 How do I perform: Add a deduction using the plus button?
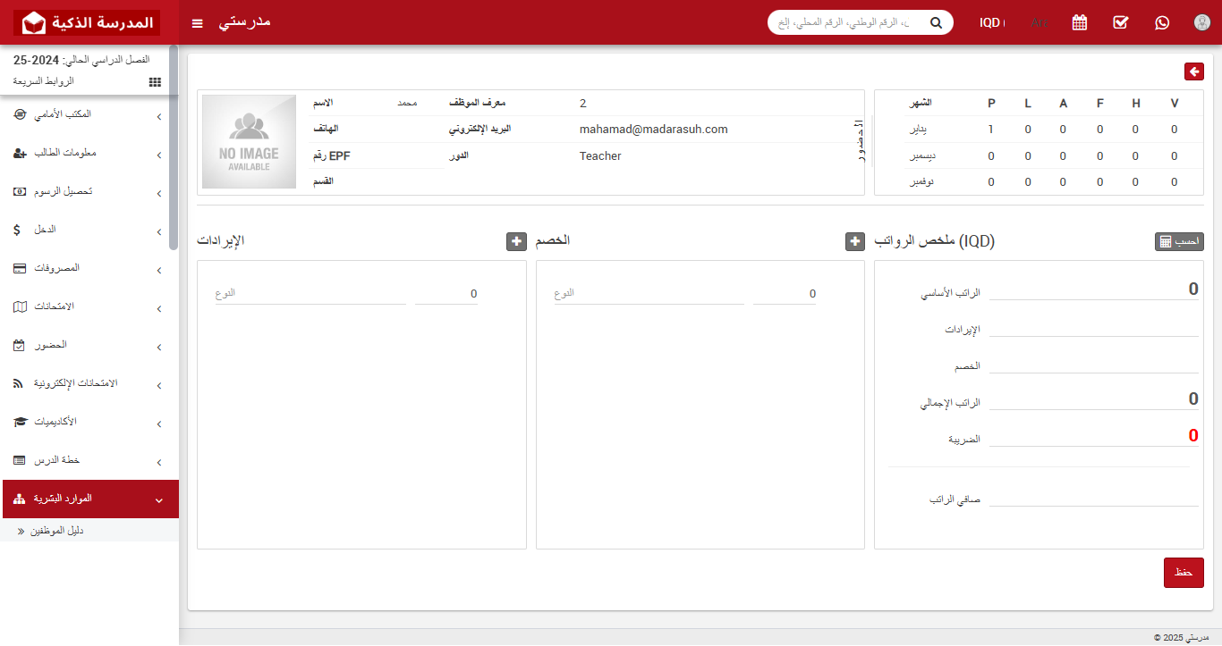point(854,240)
